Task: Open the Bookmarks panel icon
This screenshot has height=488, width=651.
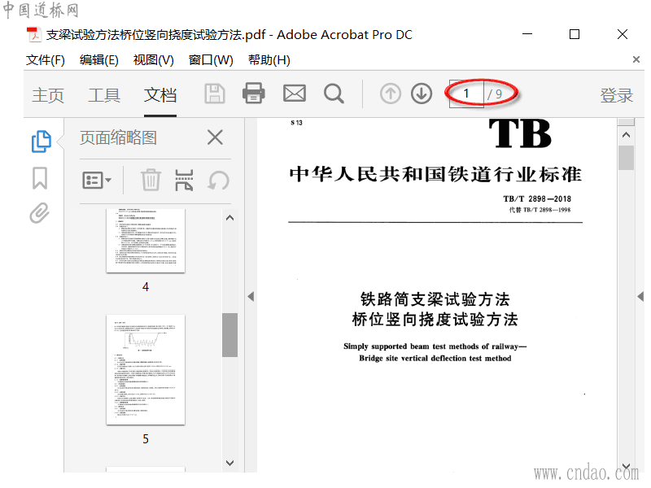Action: (x=40, y=178)
